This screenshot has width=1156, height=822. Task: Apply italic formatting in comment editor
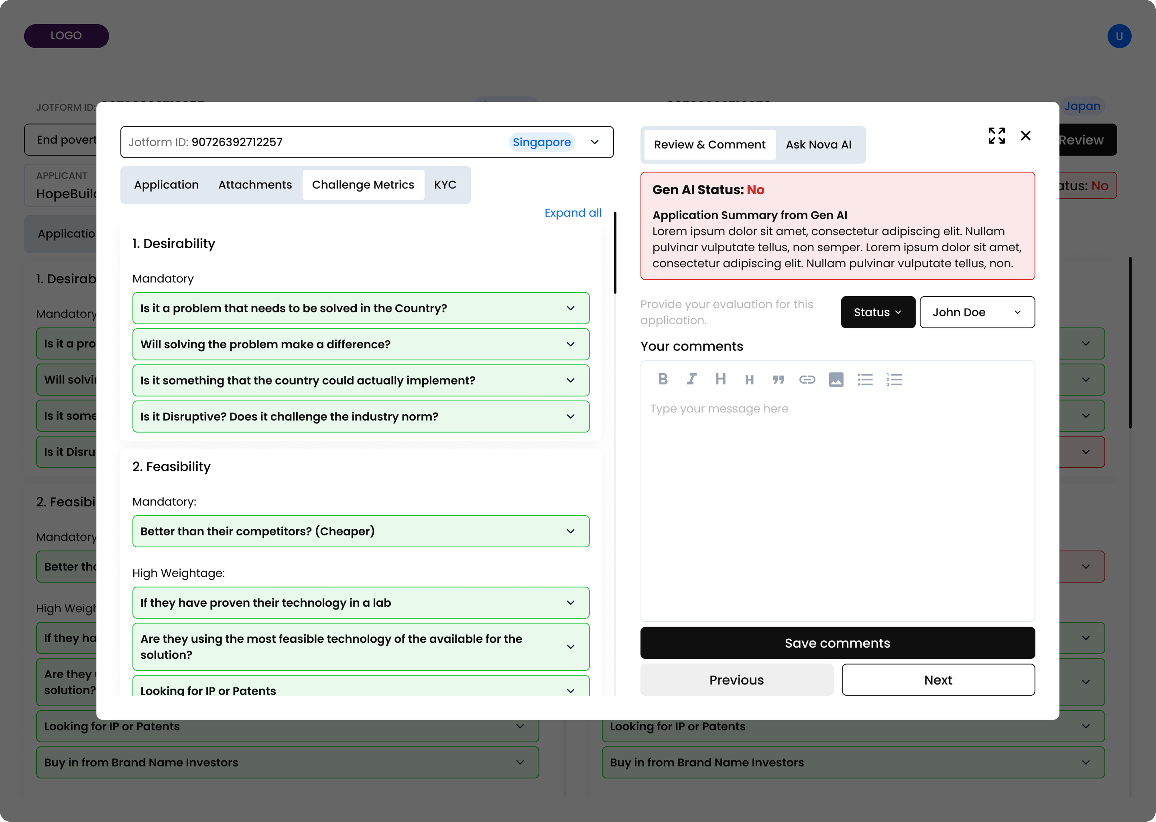tap(691, 379)
